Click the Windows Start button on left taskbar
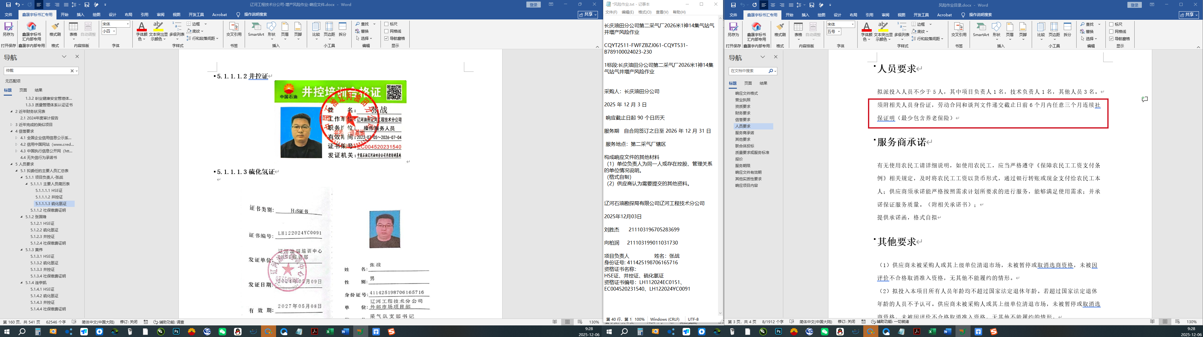 coord(7,332)
